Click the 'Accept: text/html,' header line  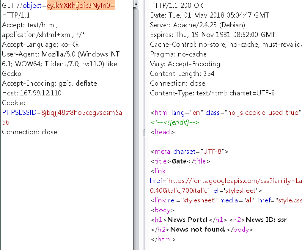29,25
